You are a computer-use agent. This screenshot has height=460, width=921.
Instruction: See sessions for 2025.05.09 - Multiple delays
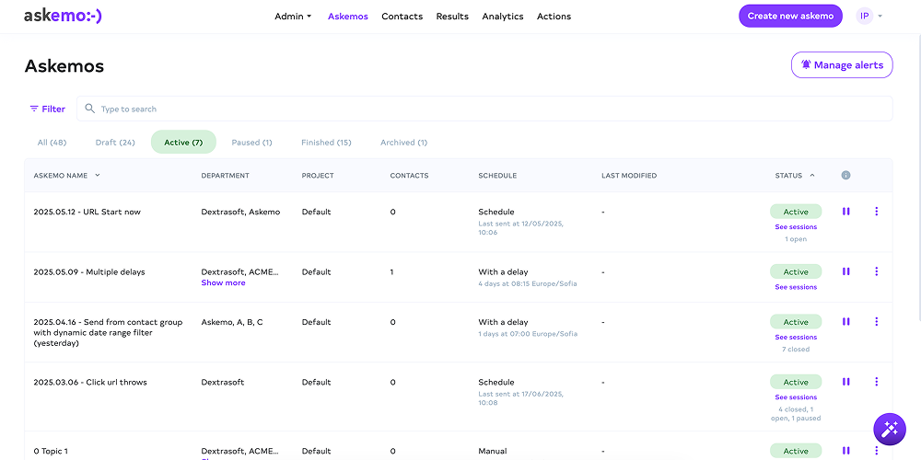click(x=796, y=287)
